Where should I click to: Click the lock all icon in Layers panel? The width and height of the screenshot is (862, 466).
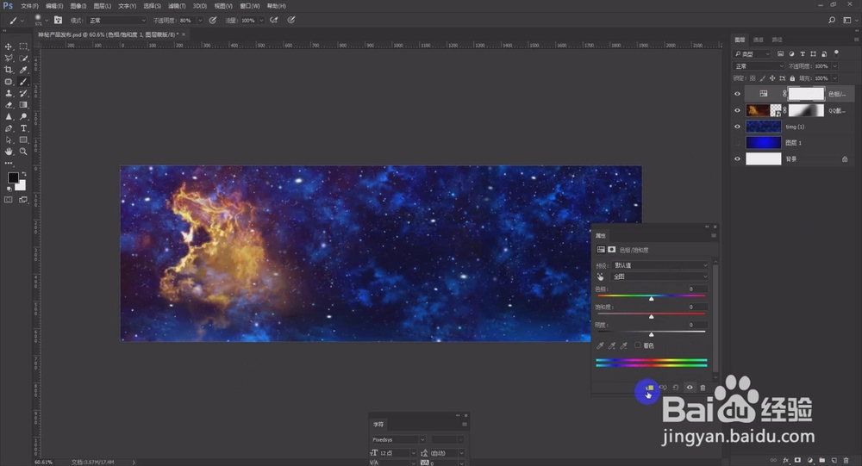pos(792,78)
